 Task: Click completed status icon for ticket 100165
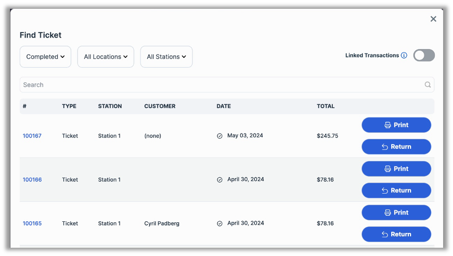click(220, 223)
